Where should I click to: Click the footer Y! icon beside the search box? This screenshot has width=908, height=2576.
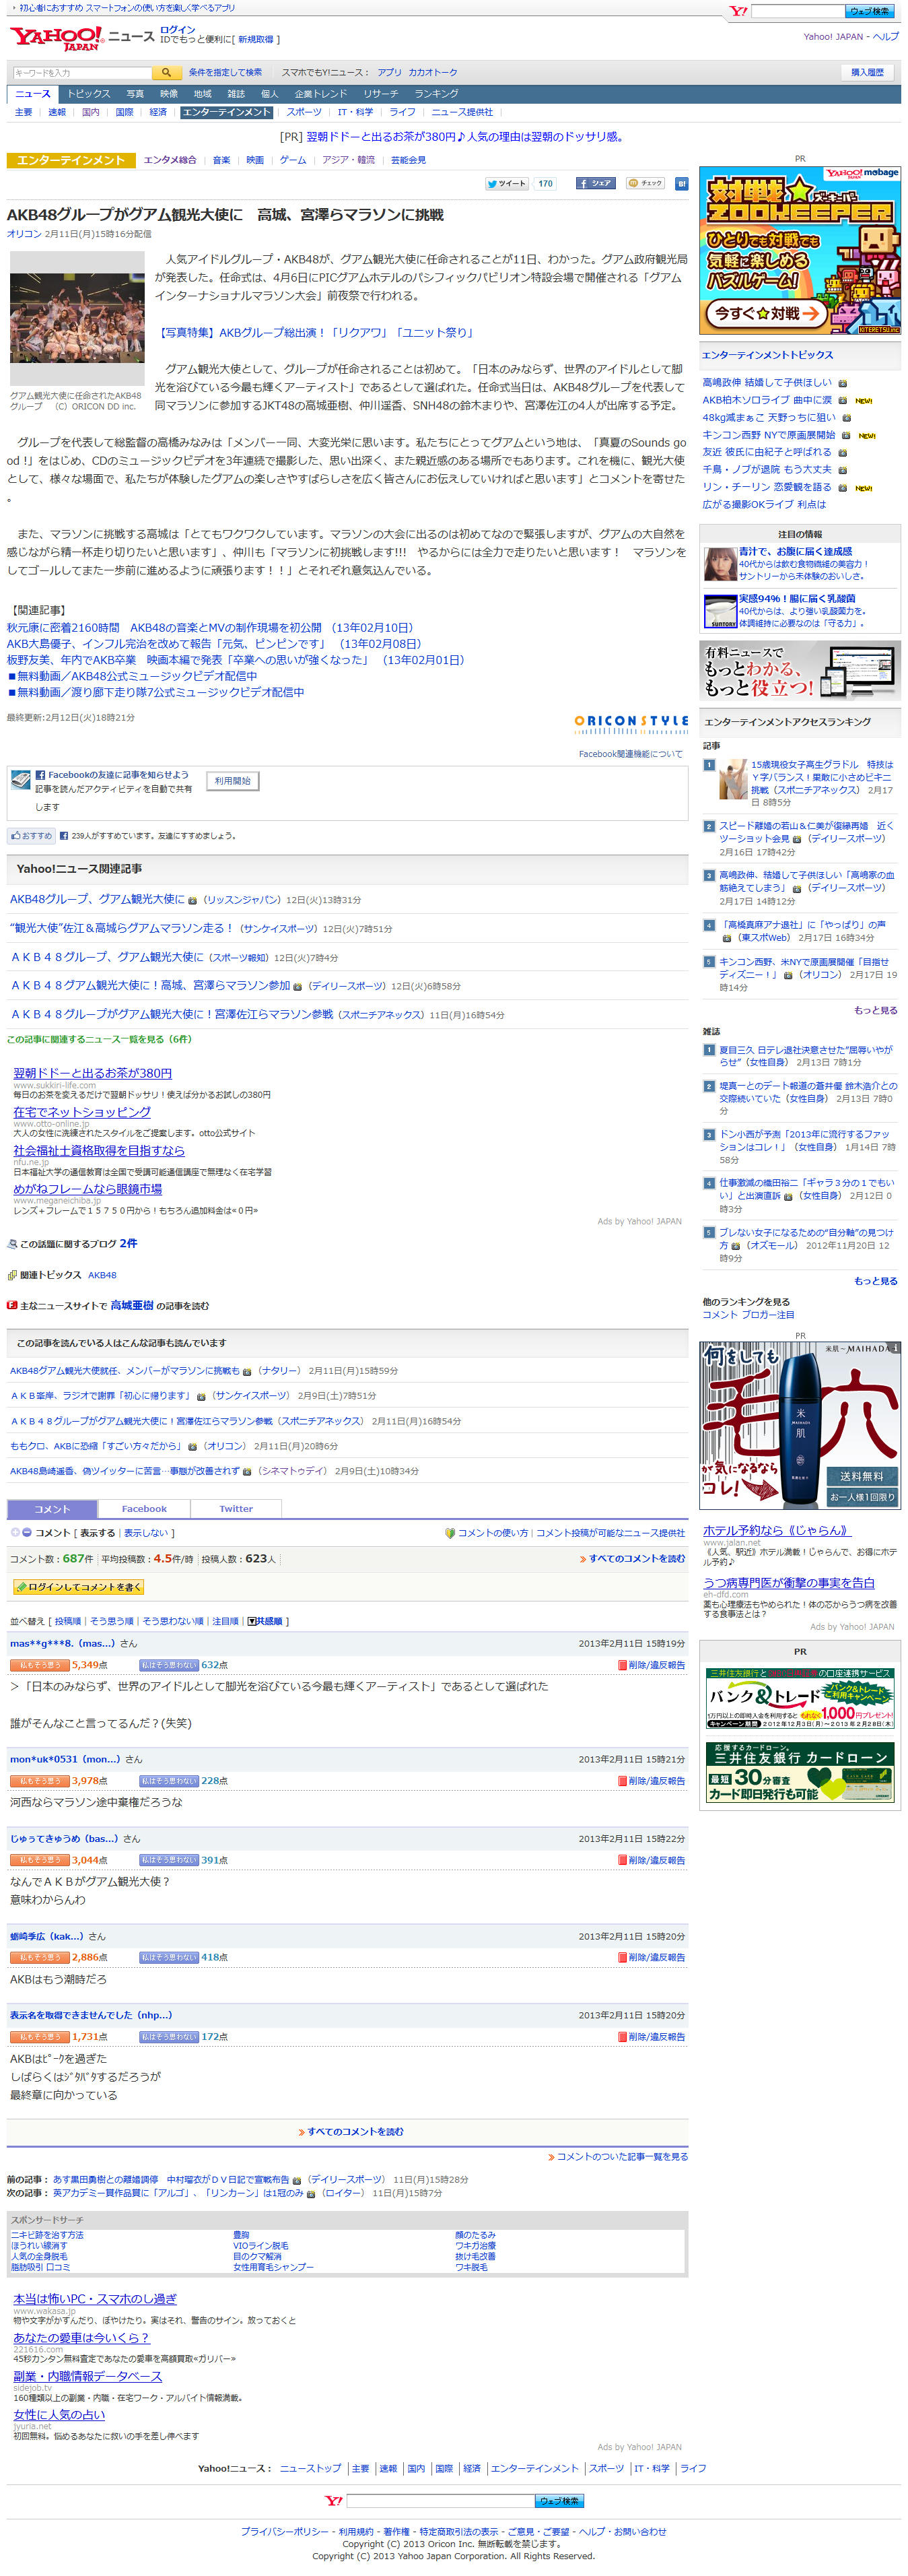tap(334, 2500)
